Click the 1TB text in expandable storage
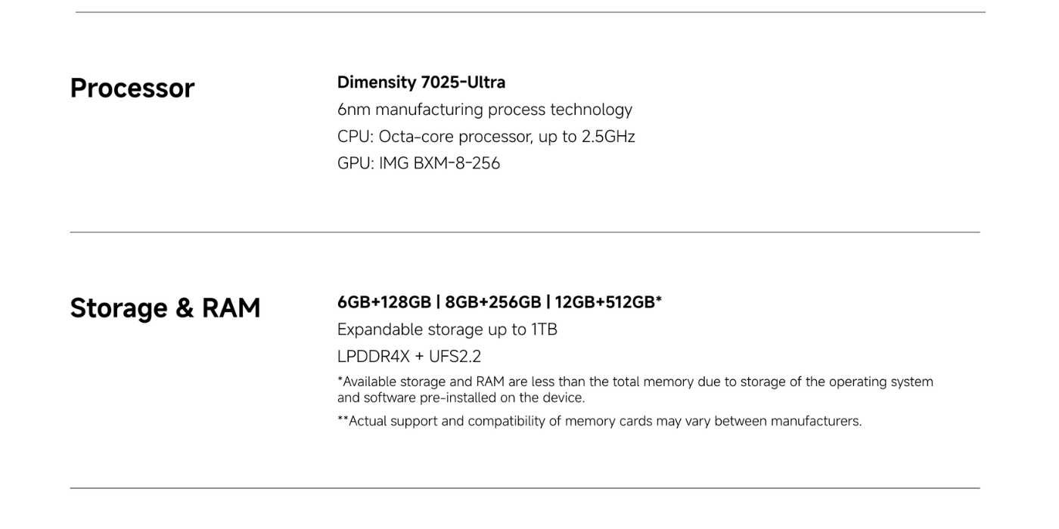The image size is (1059, 529). (544, 330)
